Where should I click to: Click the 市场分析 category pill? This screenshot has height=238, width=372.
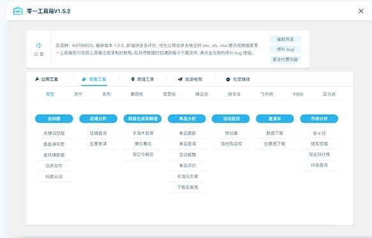pyautogui.click(x=319, y=119)
